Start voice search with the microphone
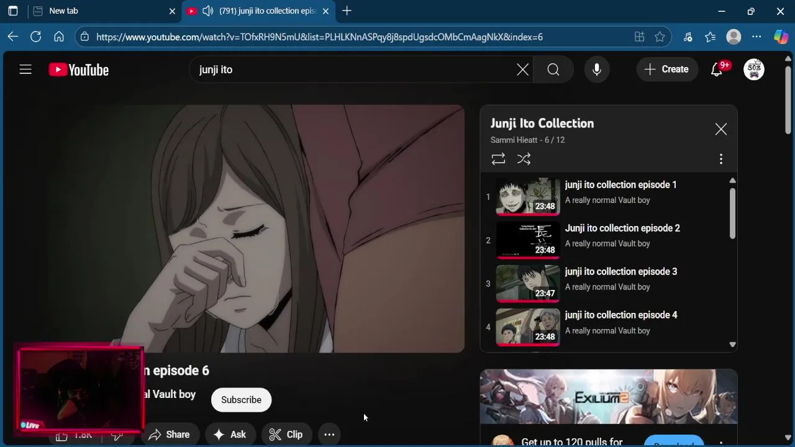The height and width of the screenshot is (447, 795). (597, 70)
